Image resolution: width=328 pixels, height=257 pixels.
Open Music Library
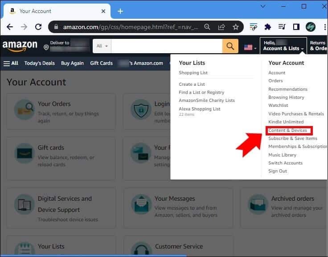pos(282,155)
